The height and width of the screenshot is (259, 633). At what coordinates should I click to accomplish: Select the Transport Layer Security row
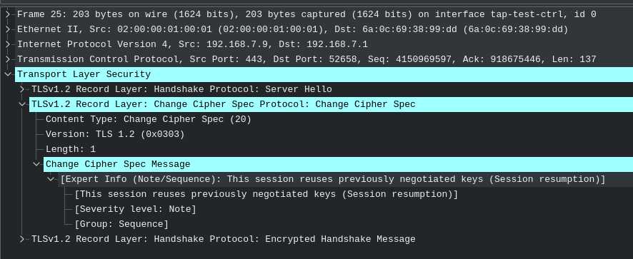pos(324,74)
